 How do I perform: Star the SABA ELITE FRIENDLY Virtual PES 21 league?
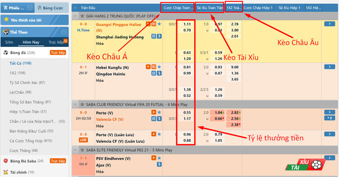pyautogui.click(x=82, y=150)
